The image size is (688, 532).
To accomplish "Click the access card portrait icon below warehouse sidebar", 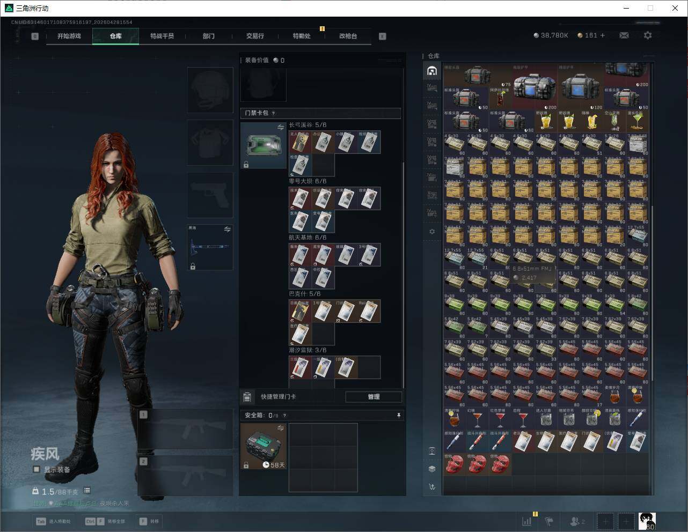I will [x=432, y=451].
